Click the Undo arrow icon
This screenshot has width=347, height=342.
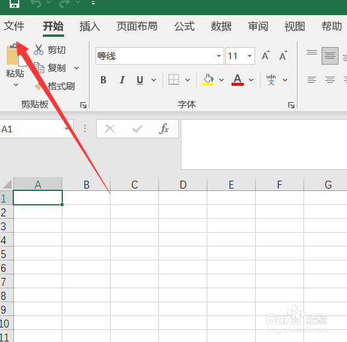coord(36,3)
